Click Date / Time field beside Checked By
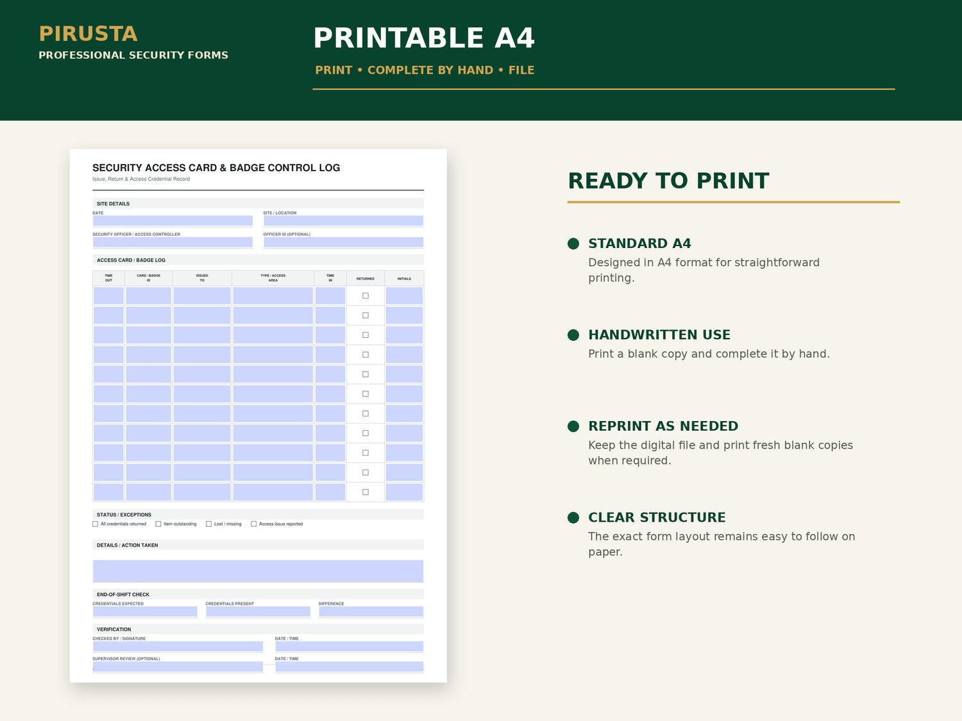The width and height of the screenshot is (962, 721). tap(349, 647)
